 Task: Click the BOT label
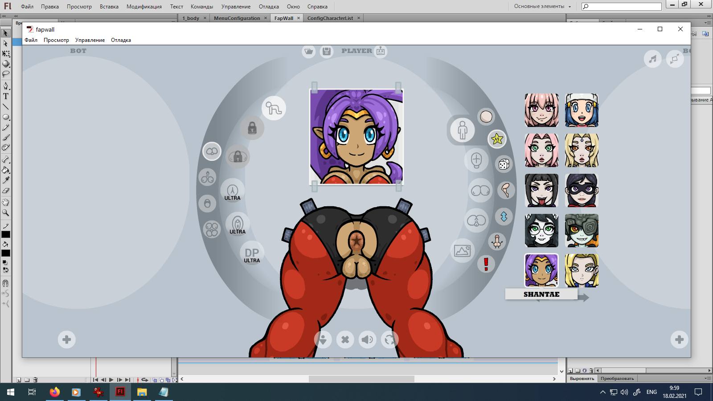pyautogui.click(x=78, y=51)
